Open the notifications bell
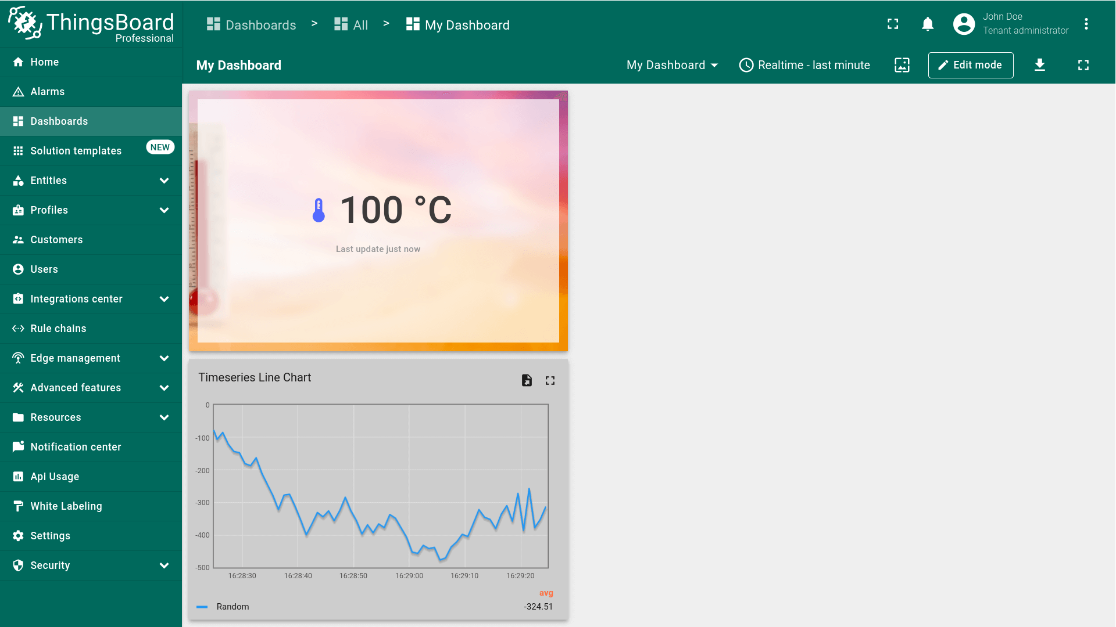The height and width of the screenshot is (627, 1116). 928,24
